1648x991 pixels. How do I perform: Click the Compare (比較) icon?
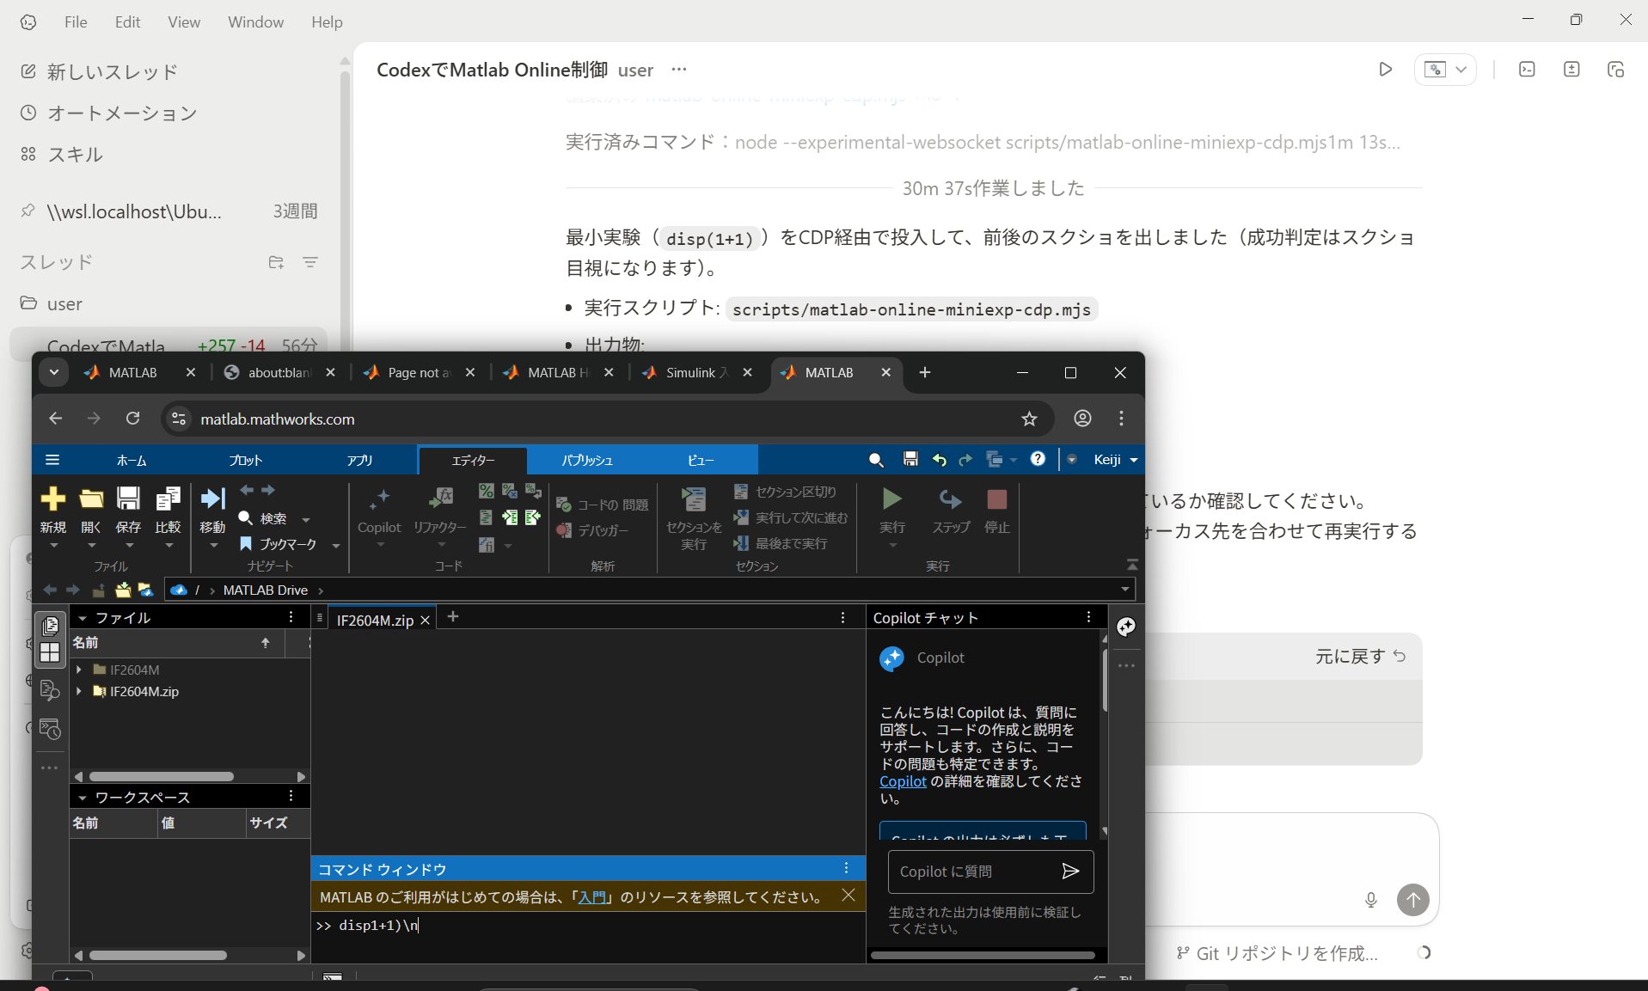[x=168, y=499]
